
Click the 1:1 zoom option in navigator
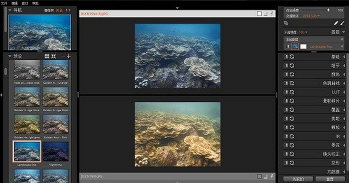pos(68,10)
